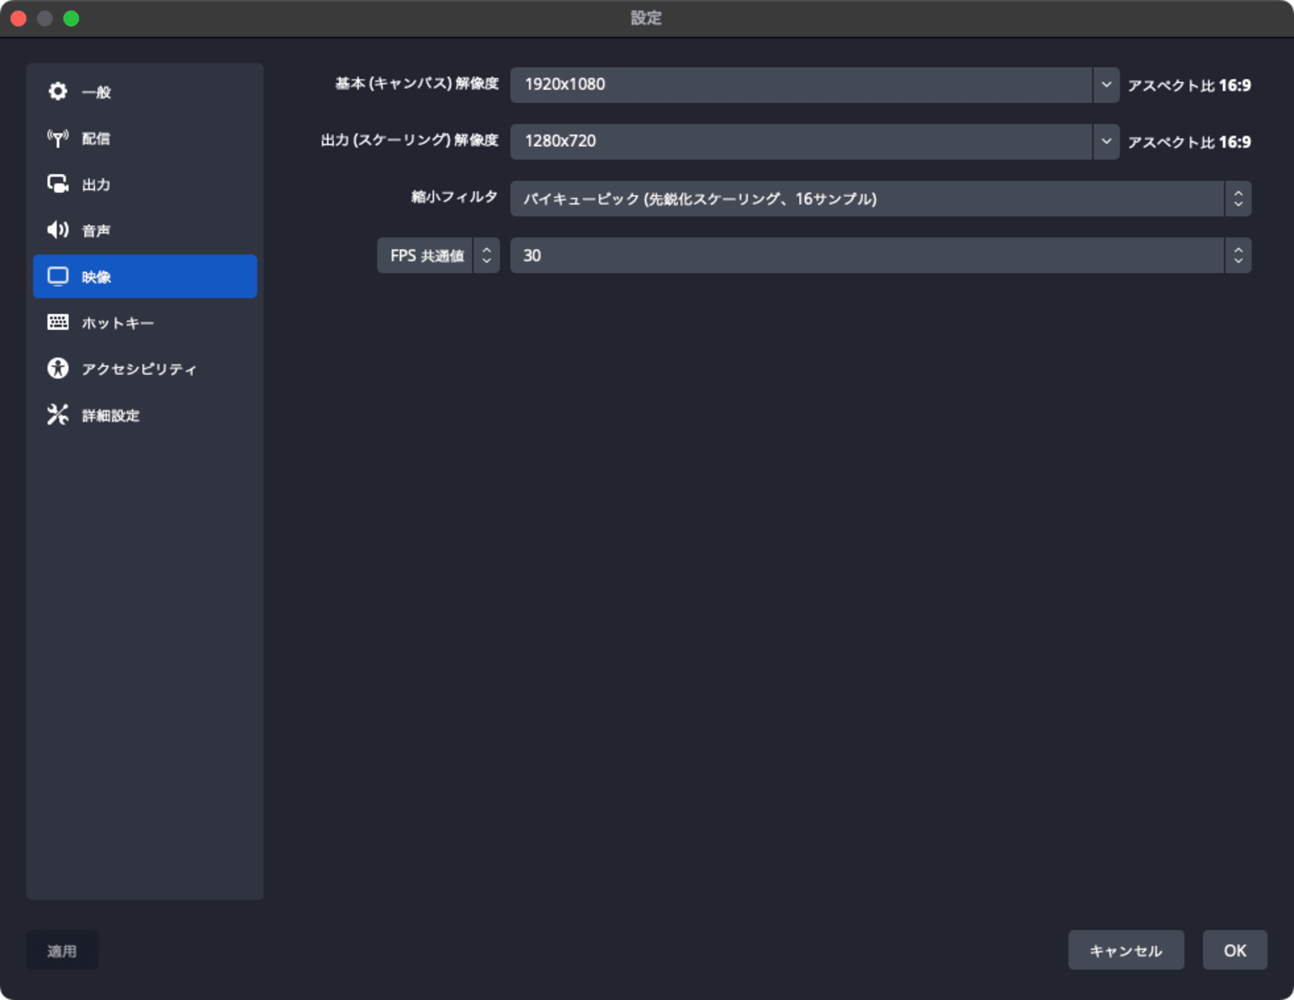Switch to the 配信 settings section
This screenshot has height=1000, width=1294.
[x=145, y=138]
